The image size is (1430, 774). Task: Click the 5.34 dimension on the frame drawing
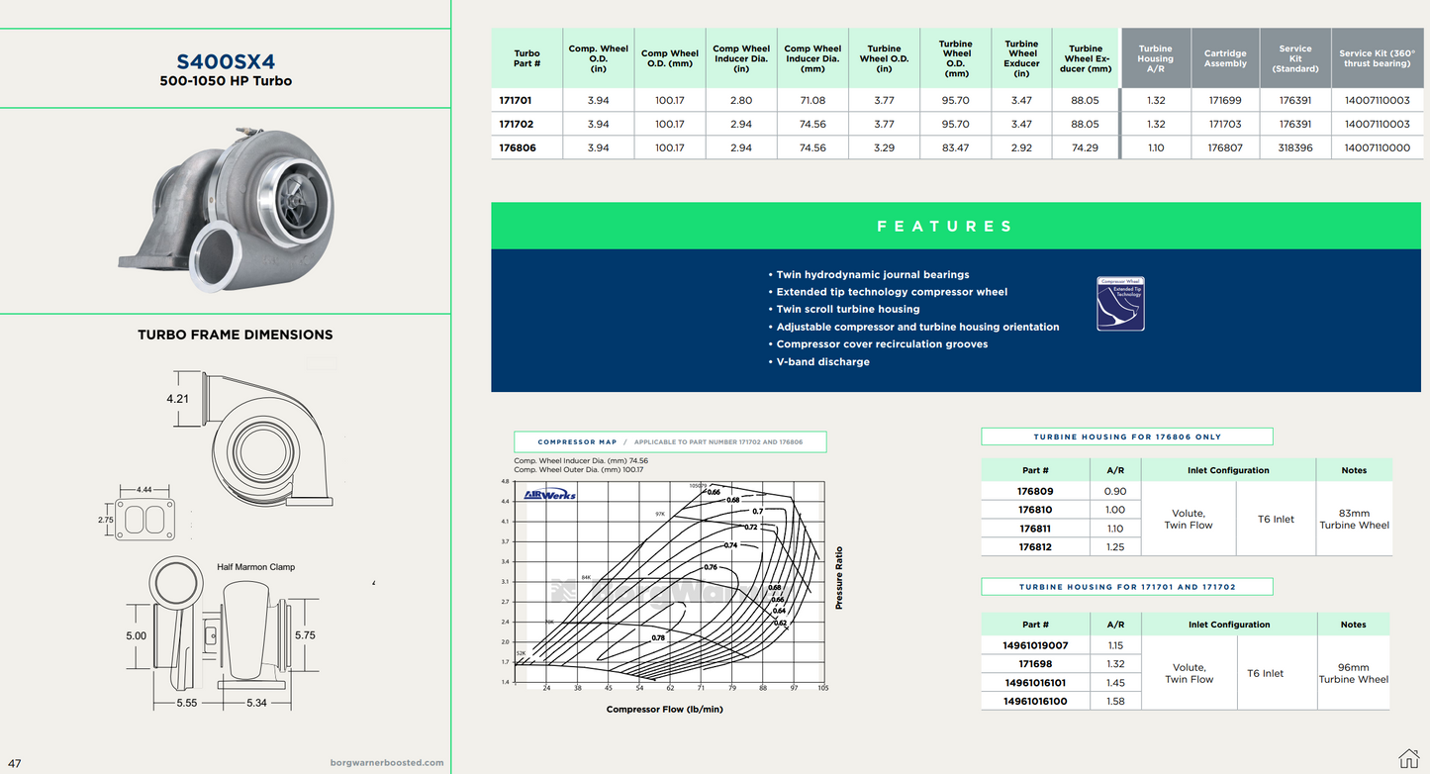pyautogui.click(x=255, y=703)
